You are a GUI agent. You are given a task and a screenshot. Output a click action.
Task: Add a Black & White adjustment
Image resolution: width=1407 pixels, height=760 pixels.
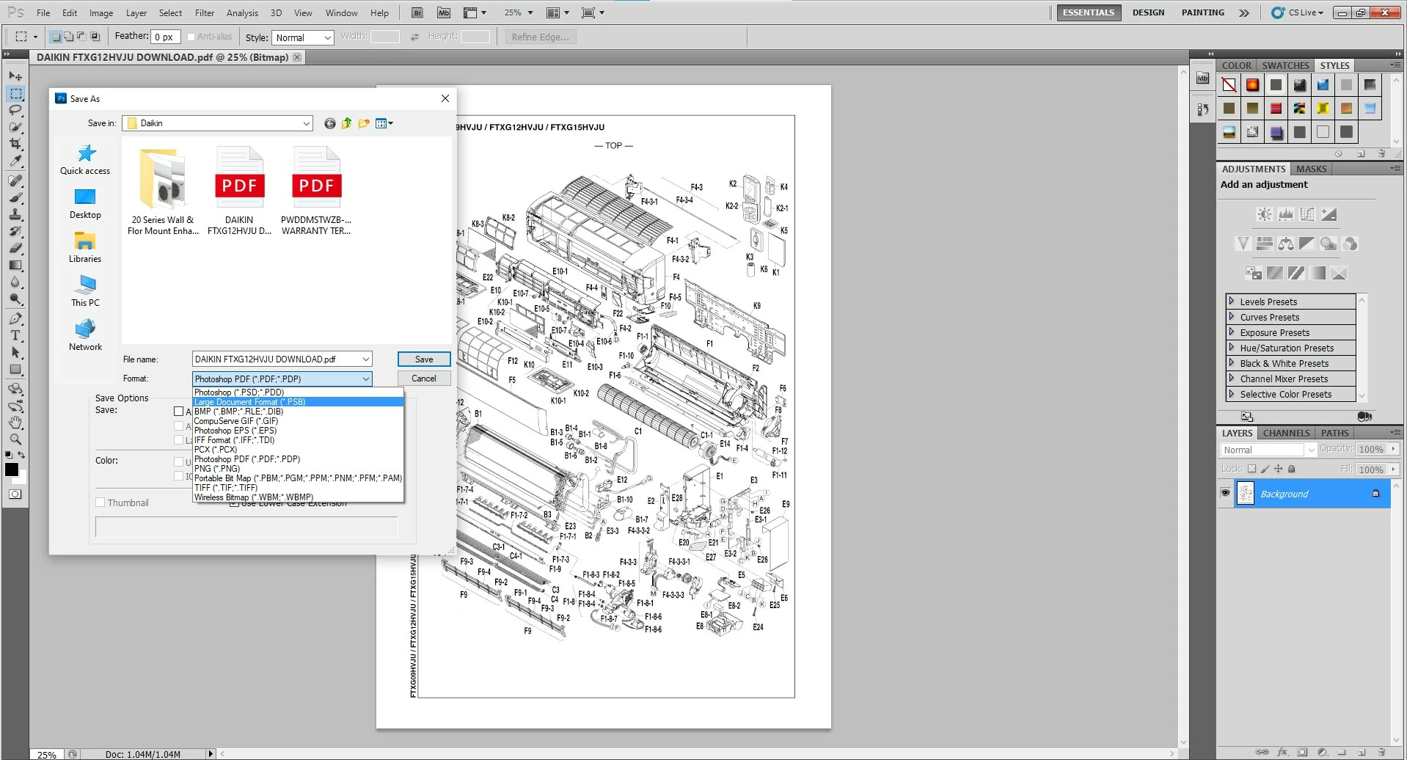click(1306, 244)
